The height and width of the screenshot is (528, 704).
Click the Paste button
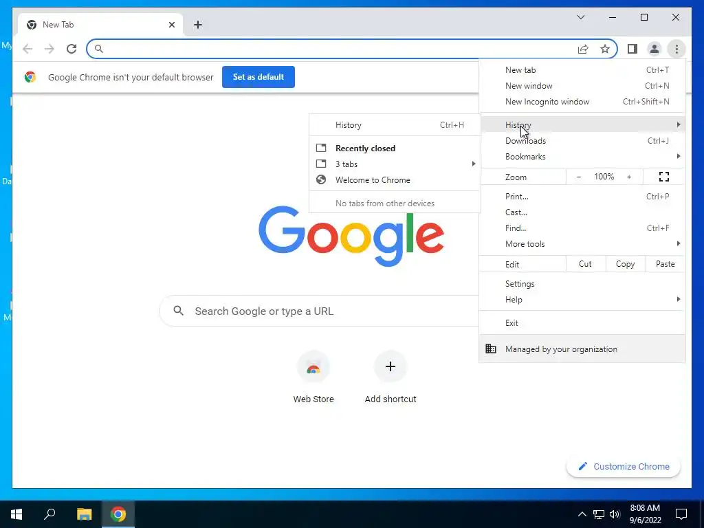pyautogui.click(x=665, y=264)
